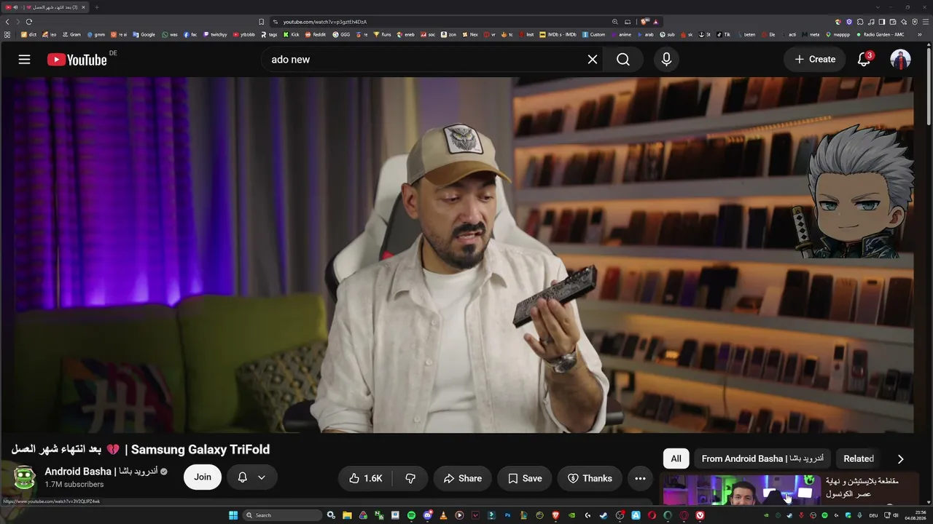Screen dimensions: 933x524
Task: Open Photoshop from the taskbar
Action: 507,515
